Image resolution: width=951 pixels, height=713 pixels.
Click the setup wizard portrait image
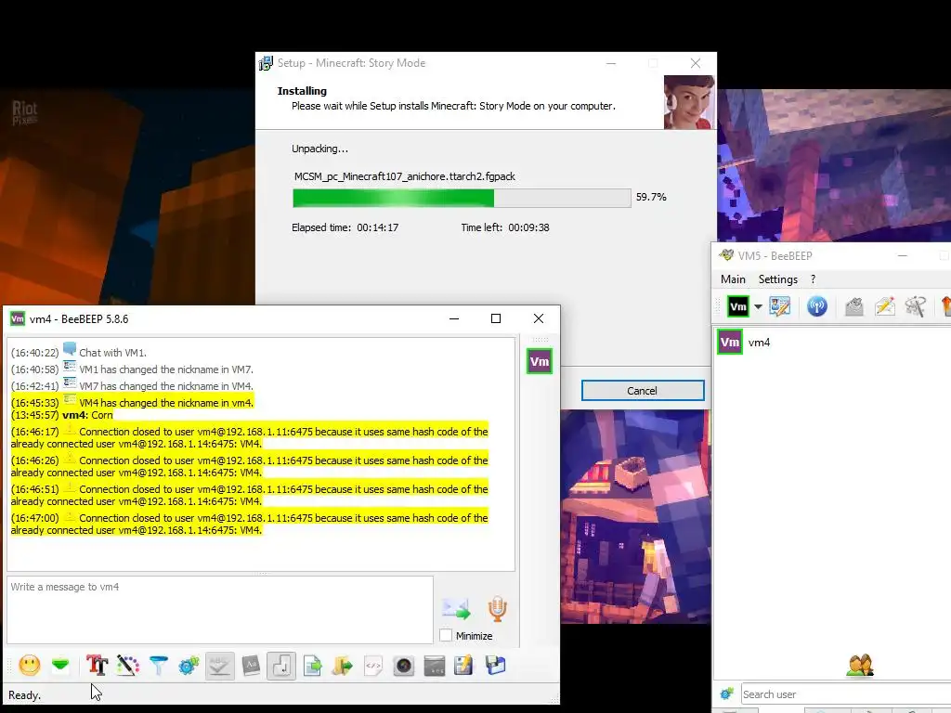[689, 102]
